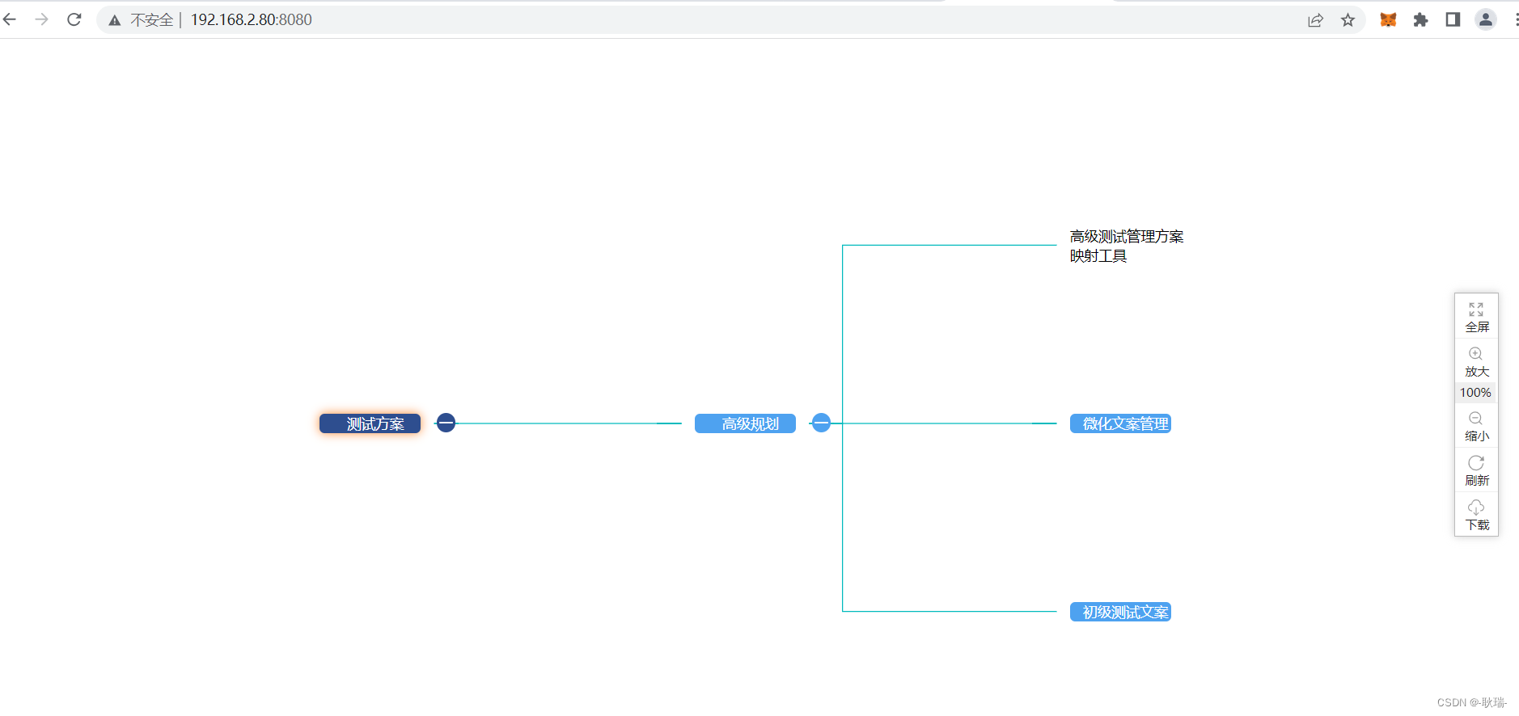Image resolution: width=1519 pixels, height=716 pixels.
Task: Collapse the 测试方案 node branch
Action: click(x=446, y=423)
